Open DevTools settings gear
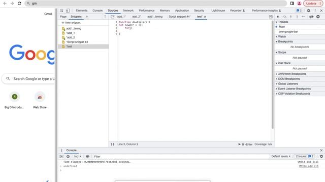Image resolution: width=325 pixels, height=182 pixels. [x=309, y=11]
